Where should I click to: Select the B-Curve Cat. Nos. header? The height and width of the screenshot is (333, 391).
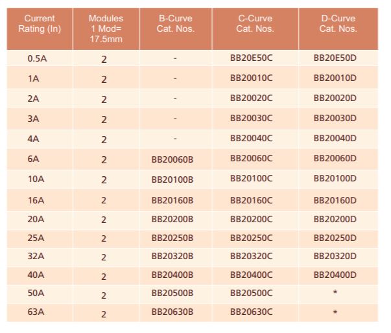(175, 23)
